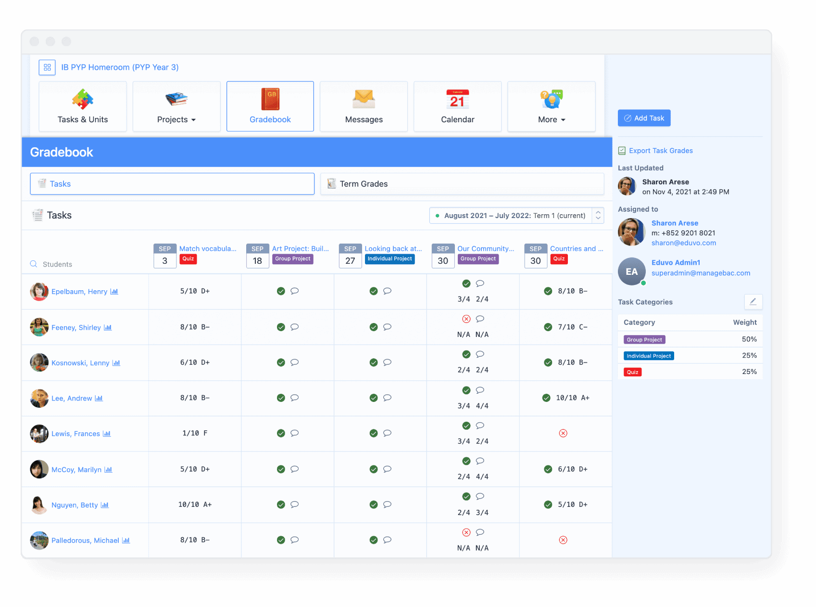816x607 pixels.
Task: Open comment bubble for McCoy Looking back task
Action: coord(388,469)
